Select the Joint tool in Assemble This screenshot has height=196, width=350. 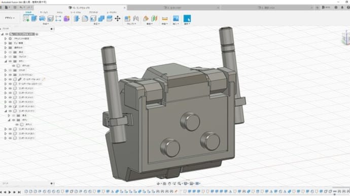click(136, 19)
